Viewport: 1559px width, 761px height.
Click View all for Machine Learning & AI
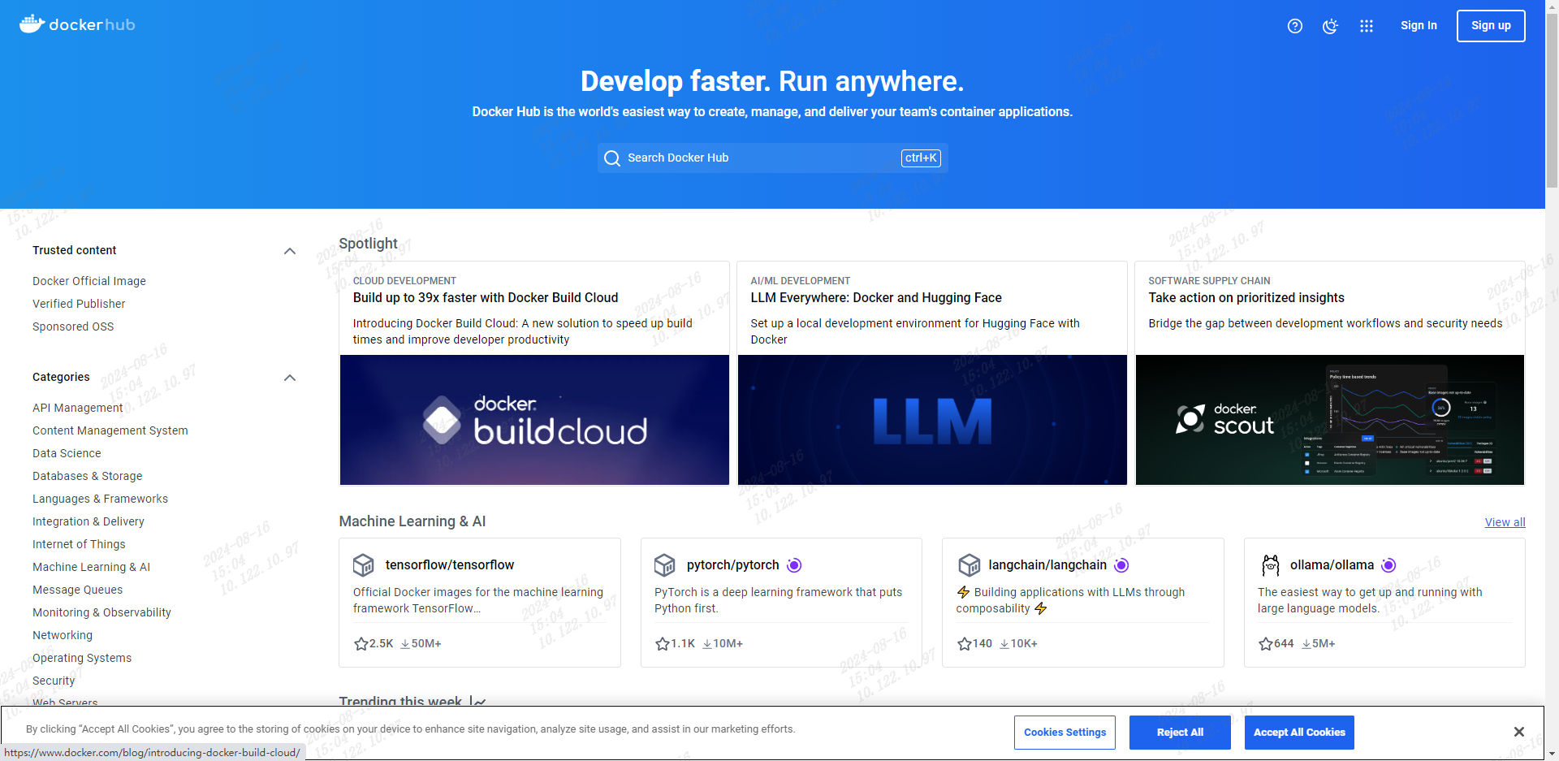[1505, 522]
